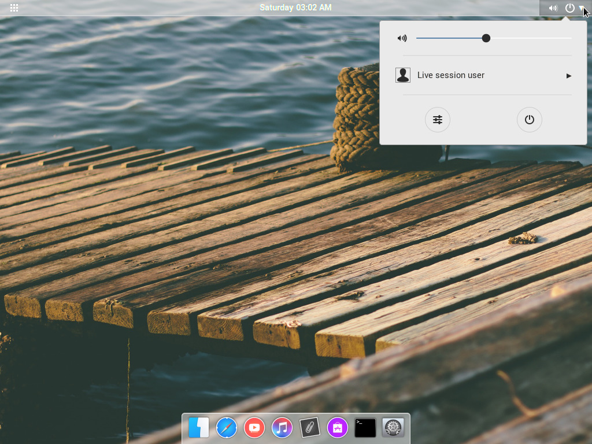Mute audio via the speaker icon in menu
Viewport: 592px width, 444px height.
point(402,38)
